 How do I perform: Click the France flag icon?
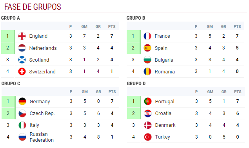[x=147, y=36]
